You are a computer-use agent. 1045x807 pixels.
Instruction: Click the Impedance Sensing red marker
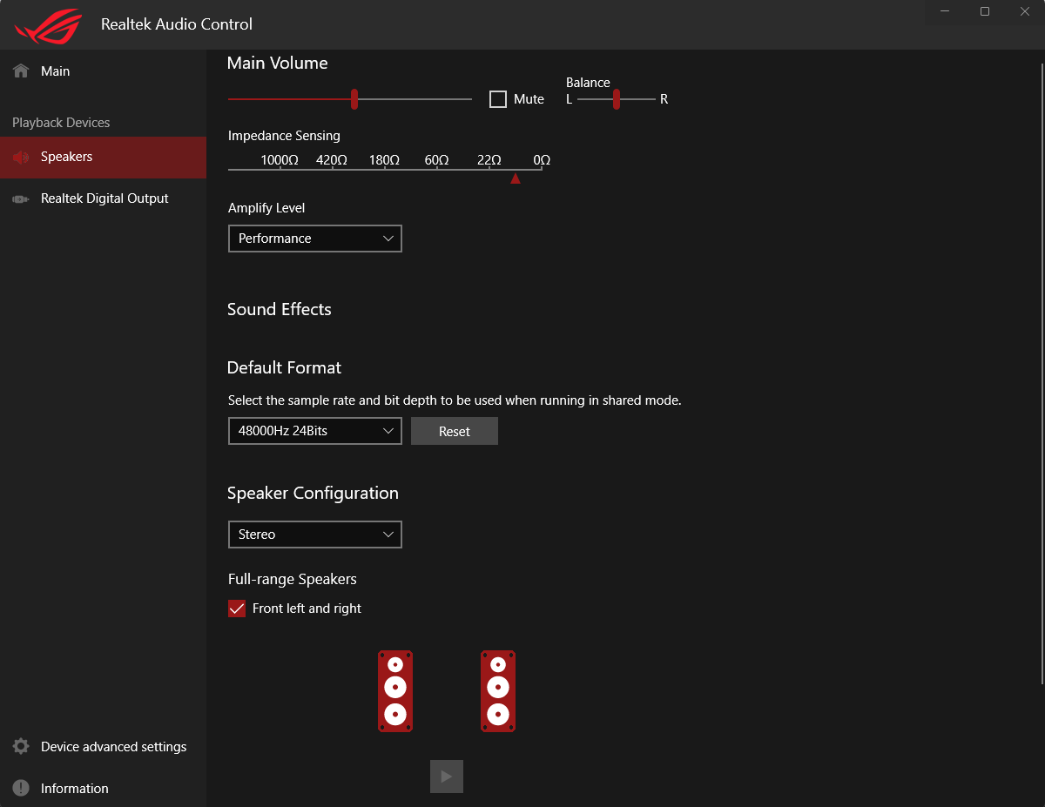point(516,178)
